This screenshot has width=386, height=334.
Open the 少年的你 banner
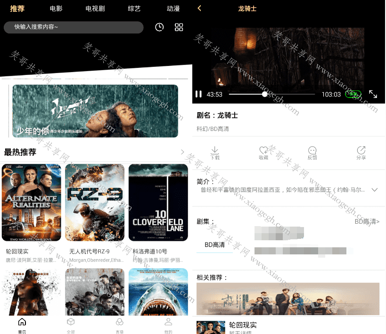click(x=95, y=111)
